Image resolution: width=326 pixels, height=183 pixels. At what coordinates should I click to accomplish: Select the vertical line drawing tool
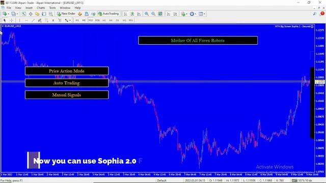[19, 20]
